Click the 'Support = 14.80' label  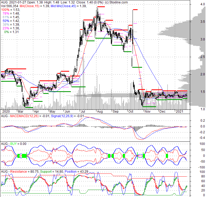pyautogui.click(x=52, y=172)
